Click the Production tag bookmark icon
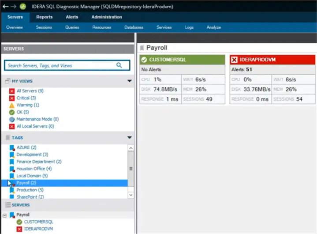The image size is (317, 234). pyautogui.click(x=12, y=190)
